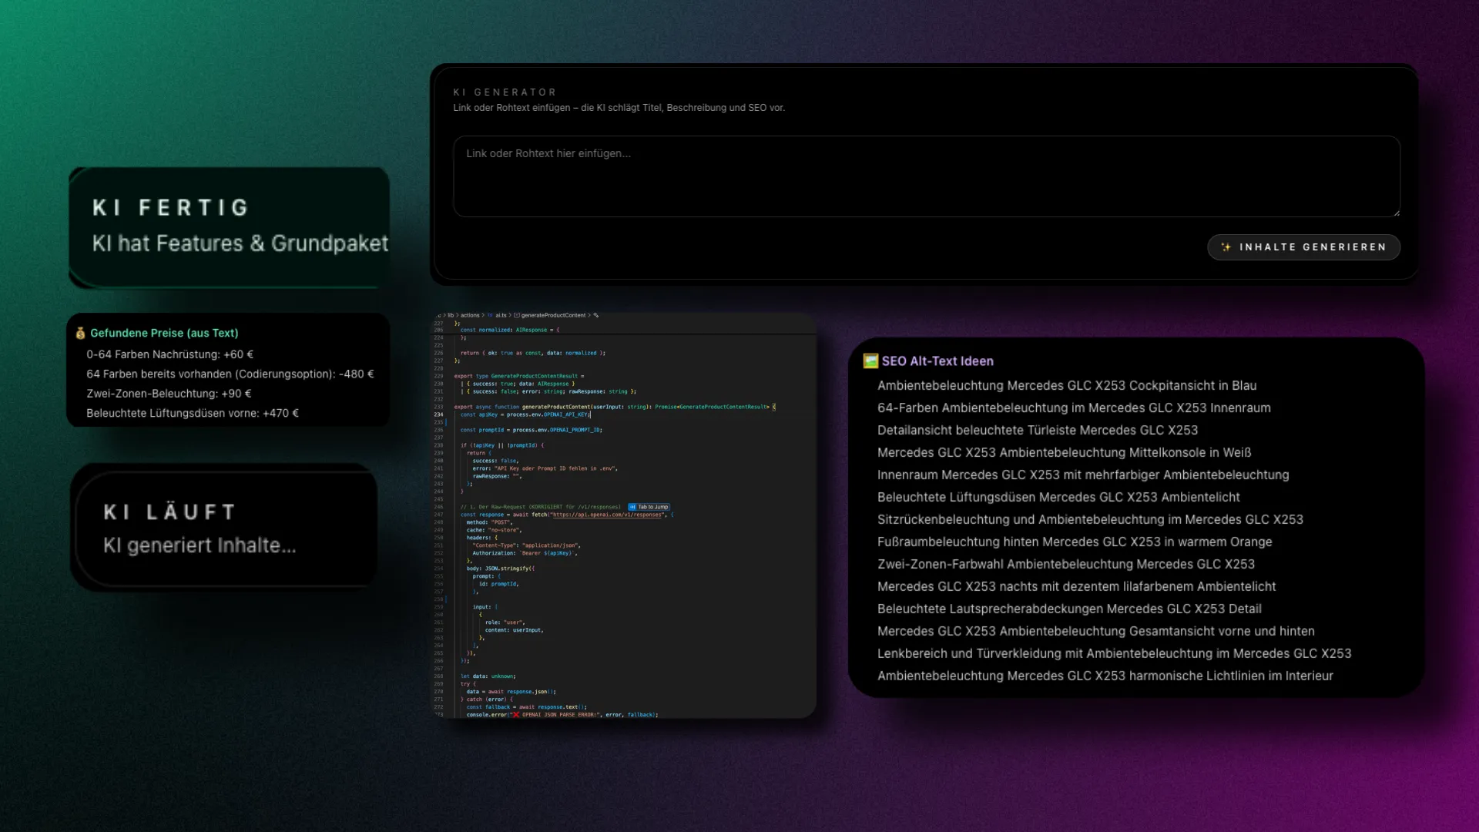This screenshot has height=832, width=1479.
Task: Open the chevron following "ai.ts" in the breadcrumb
Action: [x=510, y=315]
